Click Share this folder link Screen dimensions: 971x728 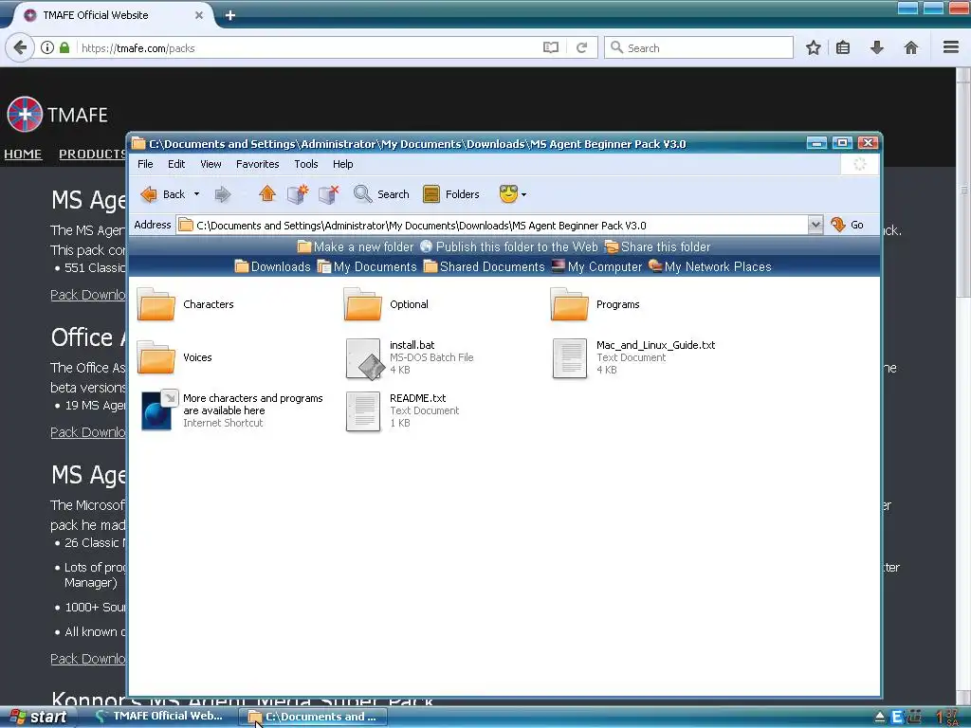click(x=658, y=247)
